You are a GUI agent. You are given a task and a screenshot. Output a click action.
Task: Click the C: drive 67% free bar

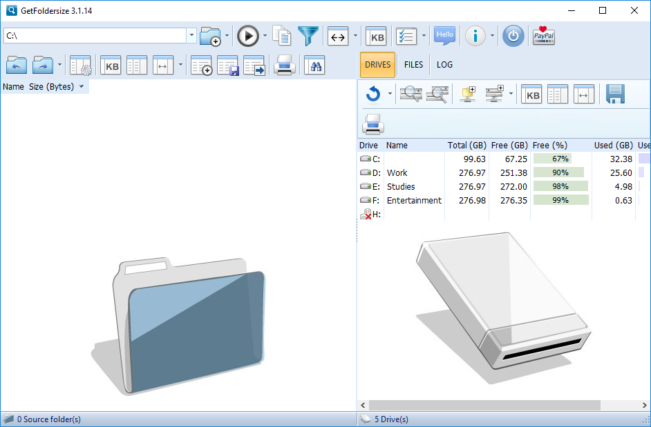click(553, 159)
